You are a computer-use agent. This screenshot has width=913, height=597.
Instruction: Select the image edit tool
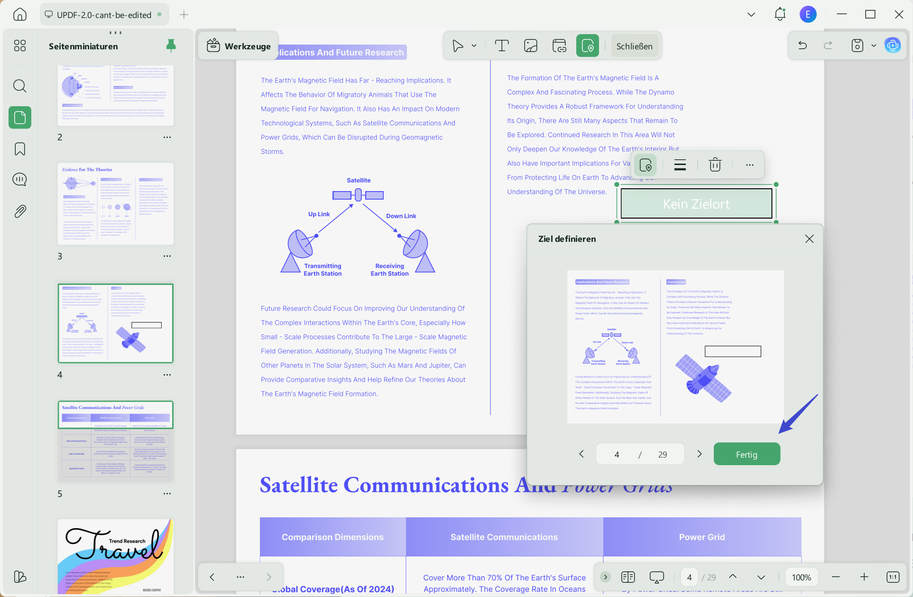530,46
